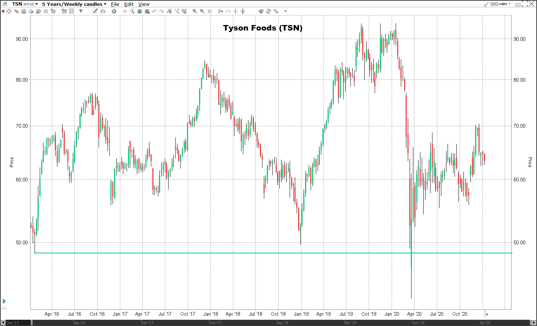The width and height of the screenshot is (537, 326).
Task: Select the trend line drawing tool
Action: pyautogui.click(x=177, y=11)
